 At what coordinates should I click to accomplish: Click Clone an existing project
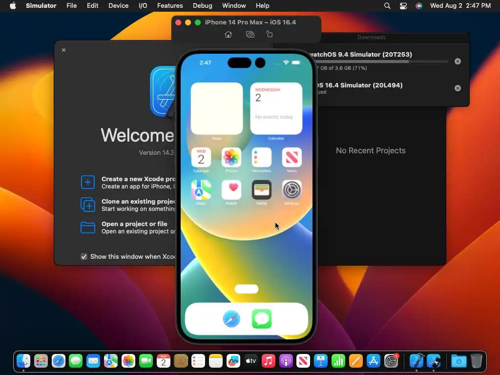(x=128, y=205)
